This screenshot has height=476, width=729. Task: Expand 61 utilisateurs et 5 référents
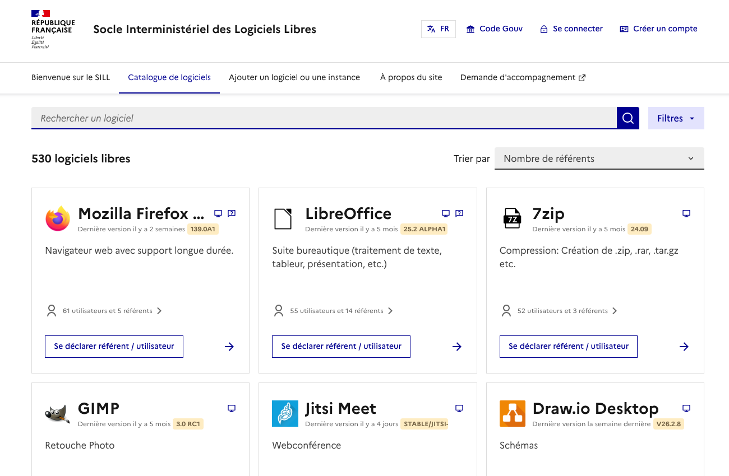112,311
